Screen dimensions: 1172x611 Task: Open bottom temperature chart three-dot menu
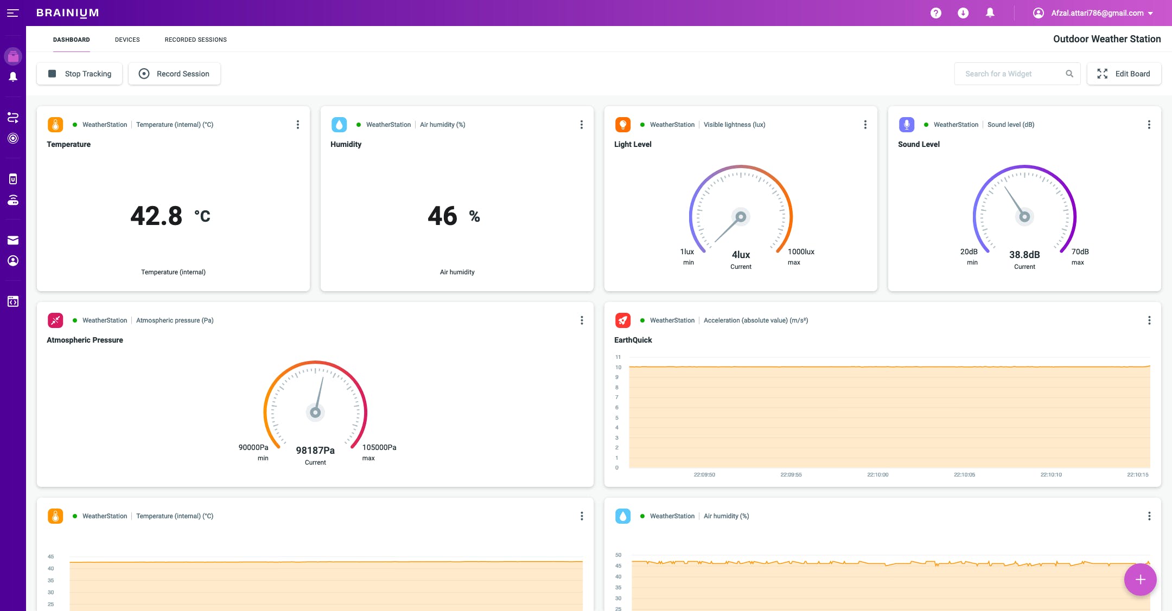582,516
